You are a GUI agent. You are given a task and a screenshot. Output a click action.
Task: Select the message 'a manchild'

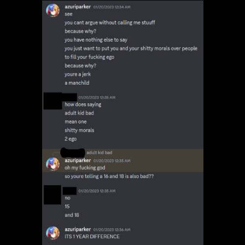[77, 83]
